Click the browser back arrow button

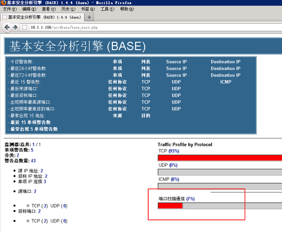point(7,27)
